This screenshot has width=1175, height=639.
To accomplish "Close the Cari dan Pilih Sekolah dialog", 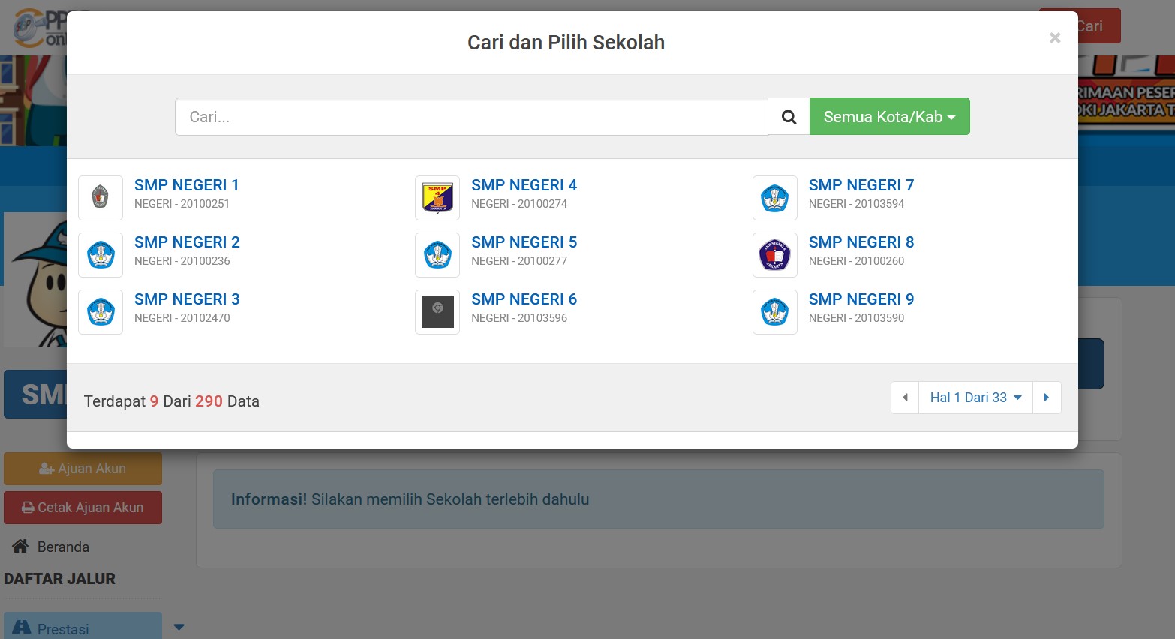I will (1054, 38).
